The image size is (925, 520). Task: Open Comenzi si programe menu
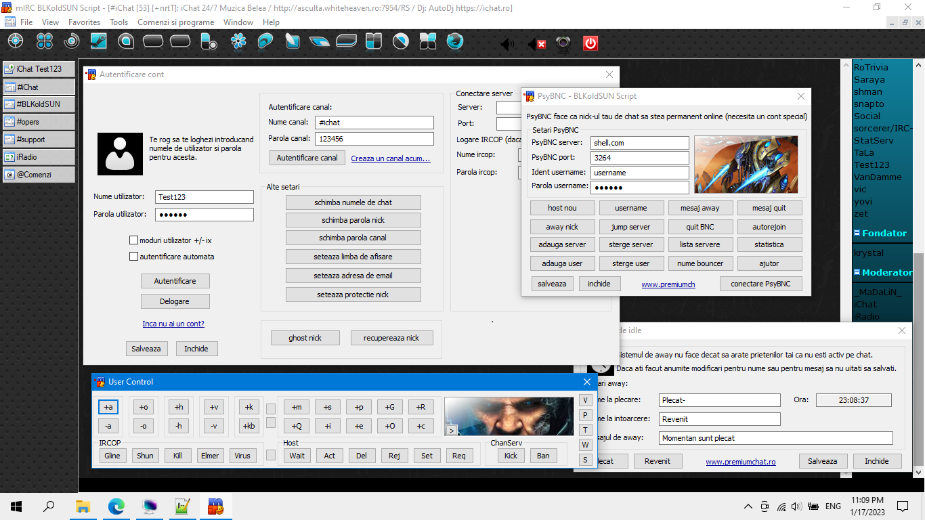(175, 22)
